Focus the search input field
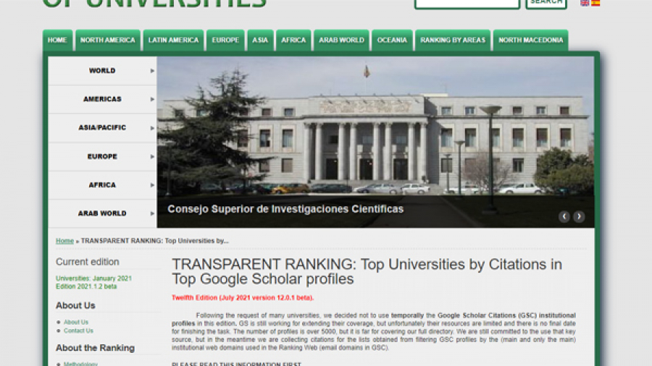Viewport: 652px width, 366px height. coord(467,4)
